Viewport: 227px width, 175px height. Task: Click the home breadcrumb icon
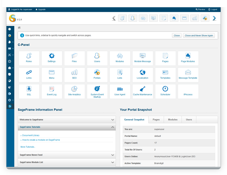[19, 27]
